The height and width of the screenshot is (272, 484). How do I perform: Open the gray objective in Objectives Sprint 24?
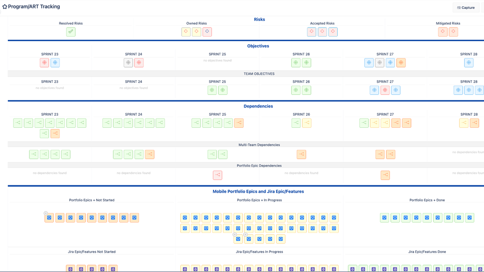[128, 62]
